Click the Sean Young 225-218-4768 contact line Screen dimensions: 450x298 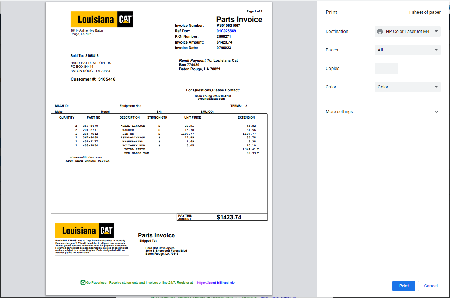213,96
